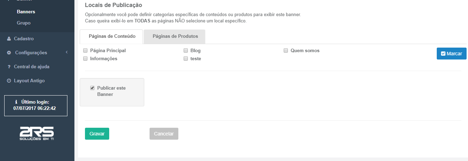Viewport: 468px width, 161px height.
Task: Tick the teste checkbox
Action: coord(186,58)
